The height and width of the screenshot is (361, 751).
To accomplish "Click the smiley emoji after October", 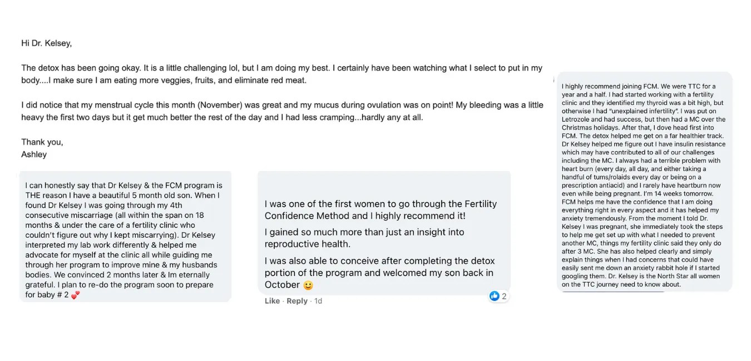I will tap(308, 285).
